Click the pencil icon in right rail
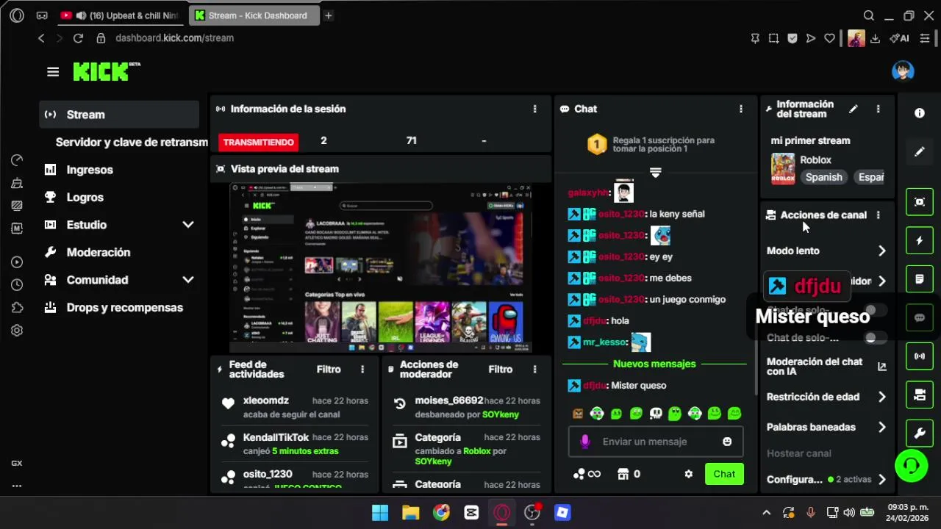Image resolution: width=941 pixels, height=529 pixels. click(920, 152)
